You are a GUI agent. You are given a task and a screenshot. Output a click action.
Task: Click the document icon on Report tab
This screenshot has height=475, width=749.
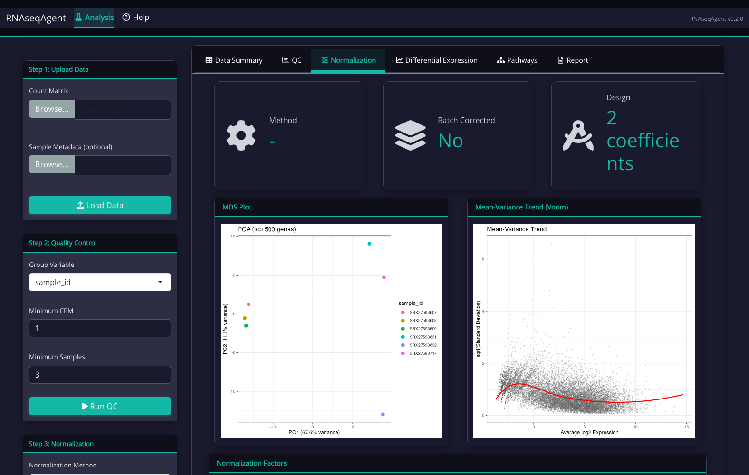[x=561, y=60]
